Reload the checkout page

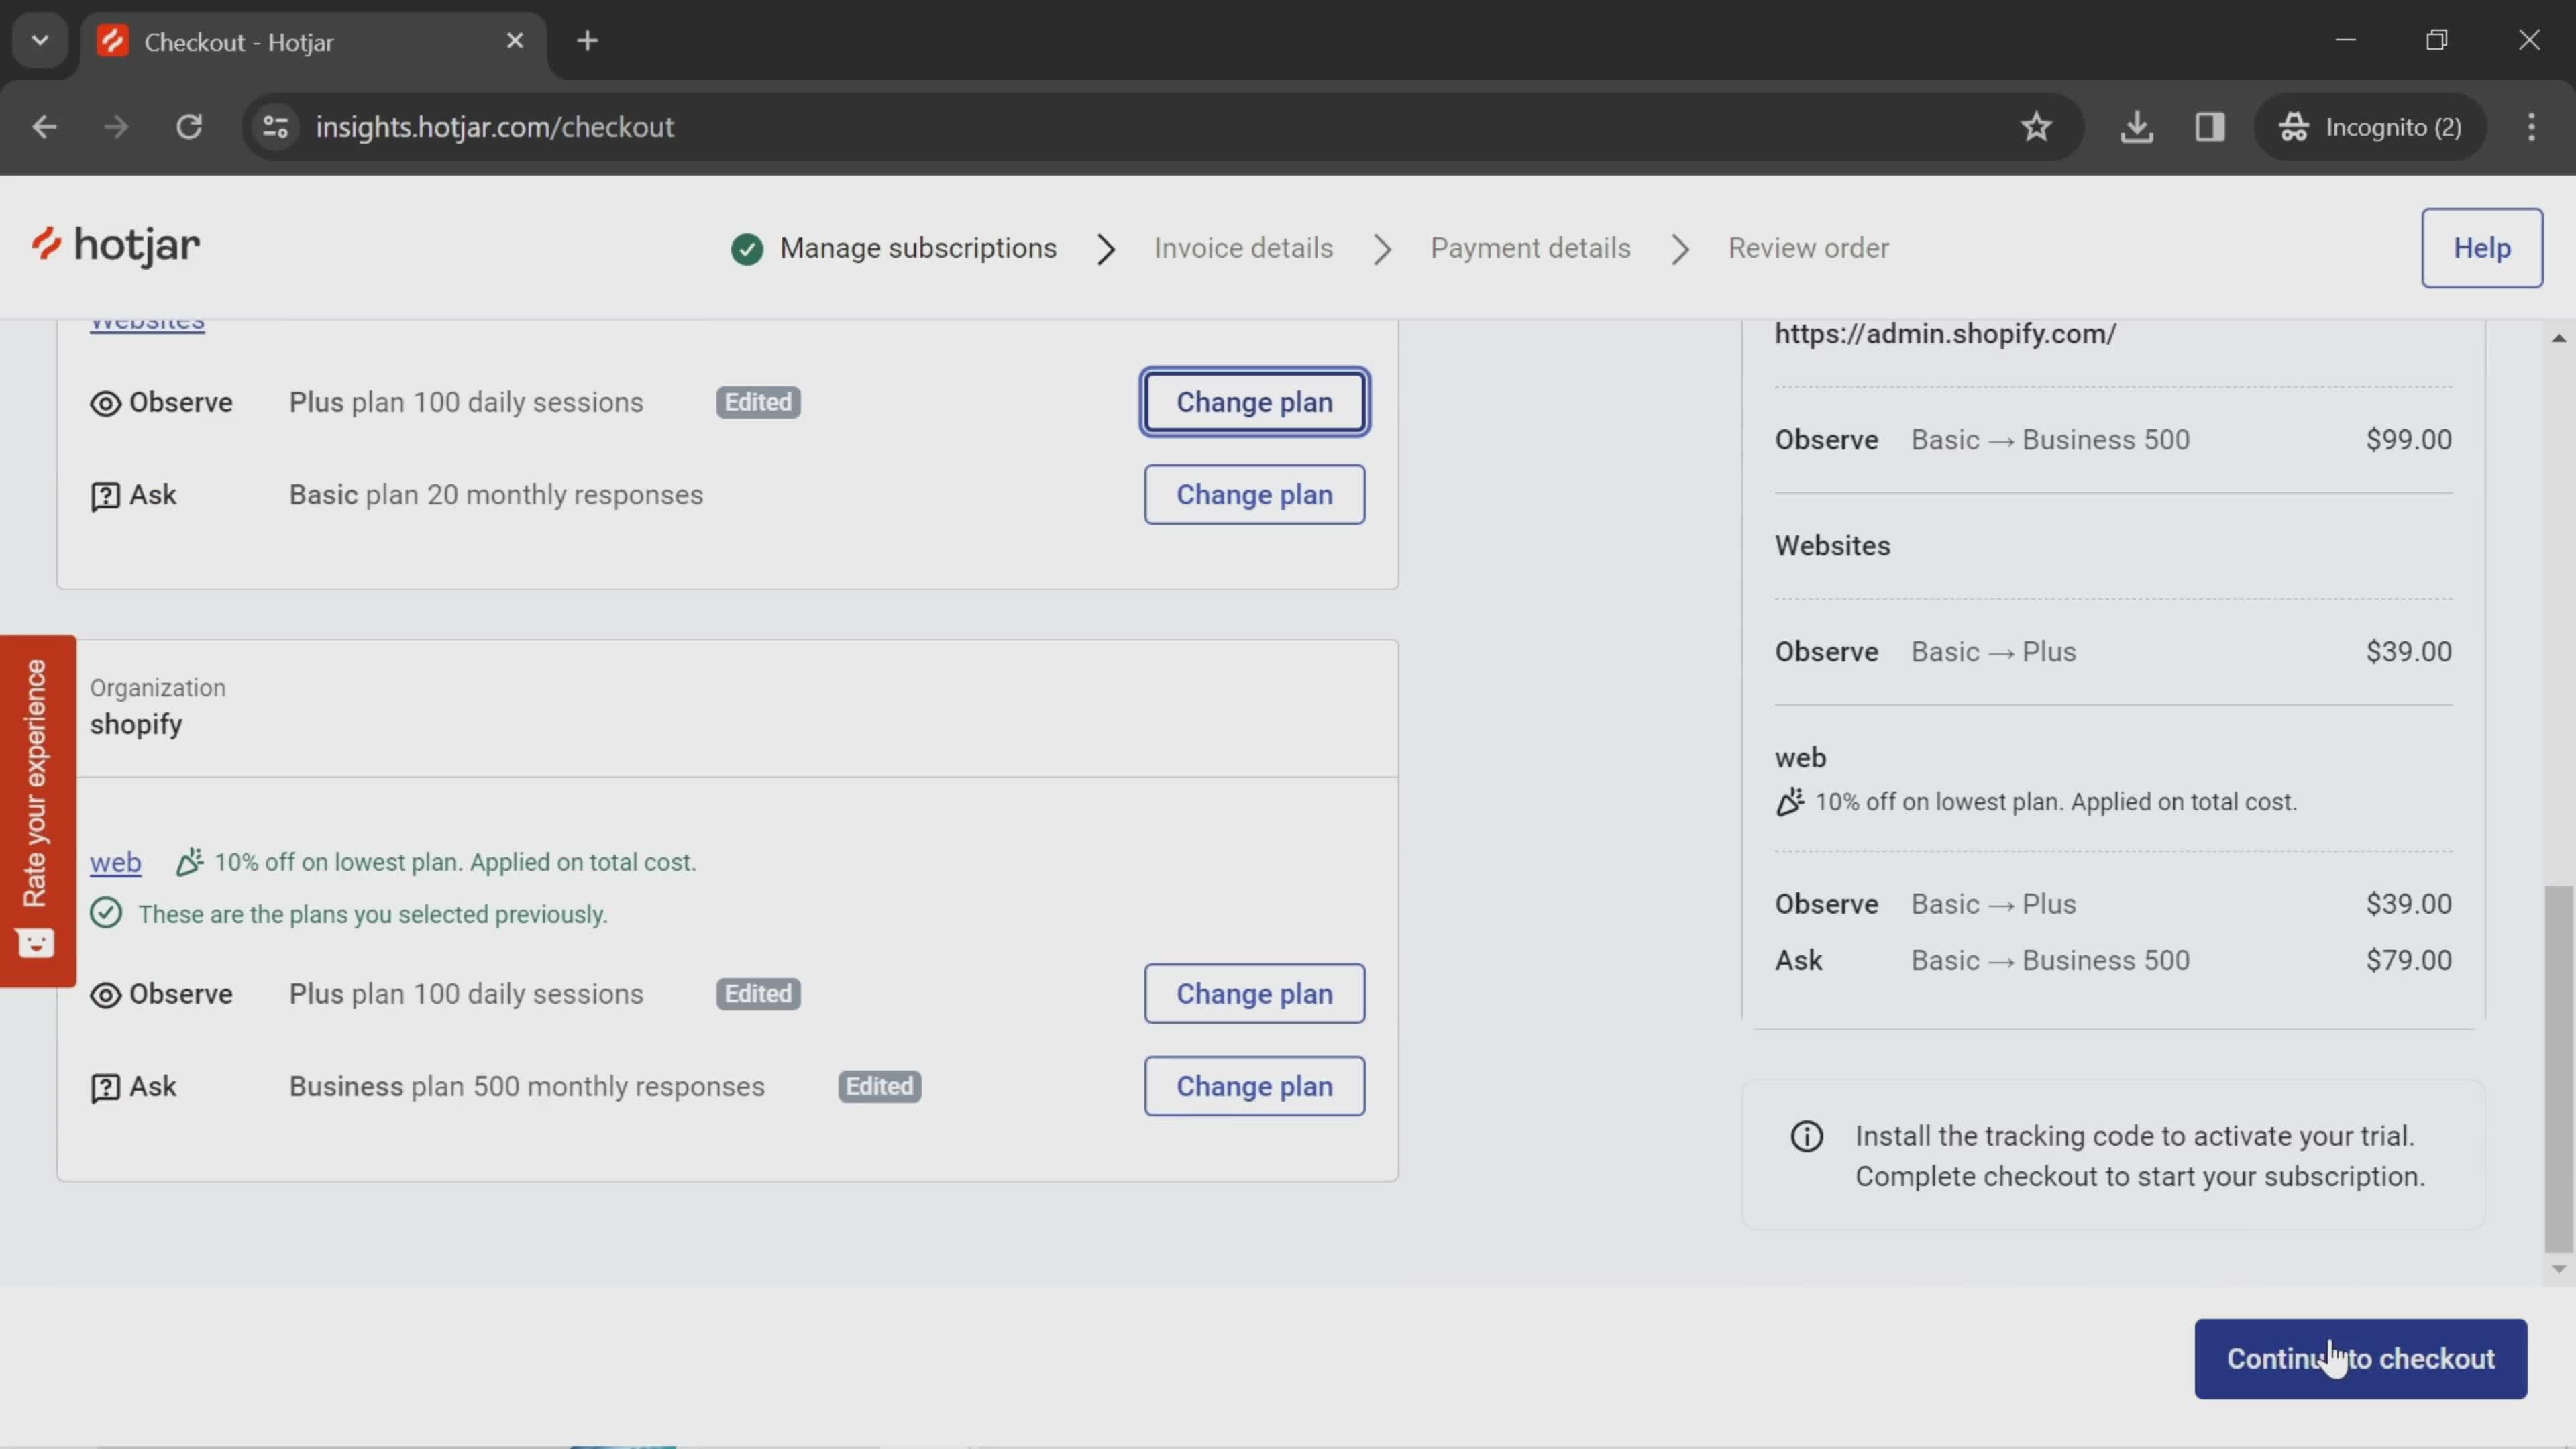pos(189,127)
